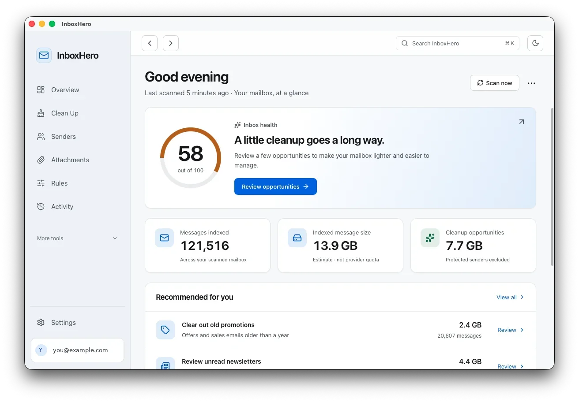
Task: Go to Clean Up in the sidebar
Action: point(78,113)
